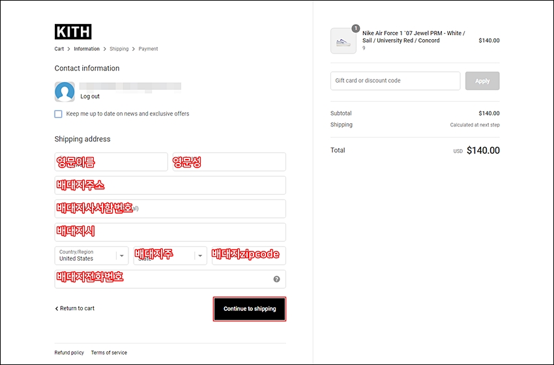The height and width of the screenshot is (365, 554).
Task: Focus the last name field
Action: pos(229,162)
